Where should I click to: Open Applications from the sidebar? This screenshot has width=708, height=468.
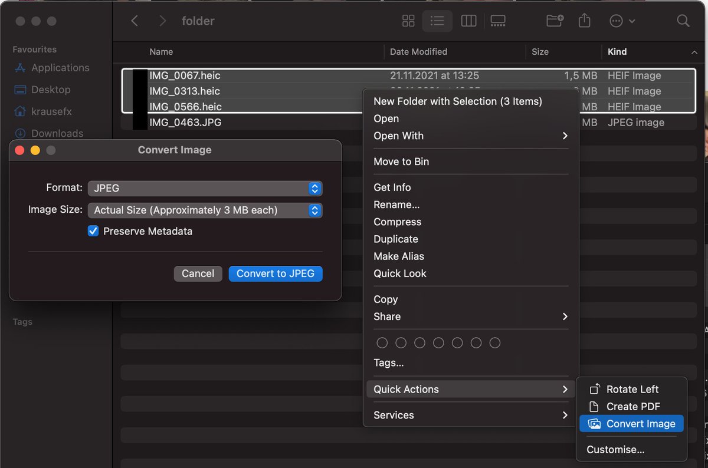click(x=60, y=68)
